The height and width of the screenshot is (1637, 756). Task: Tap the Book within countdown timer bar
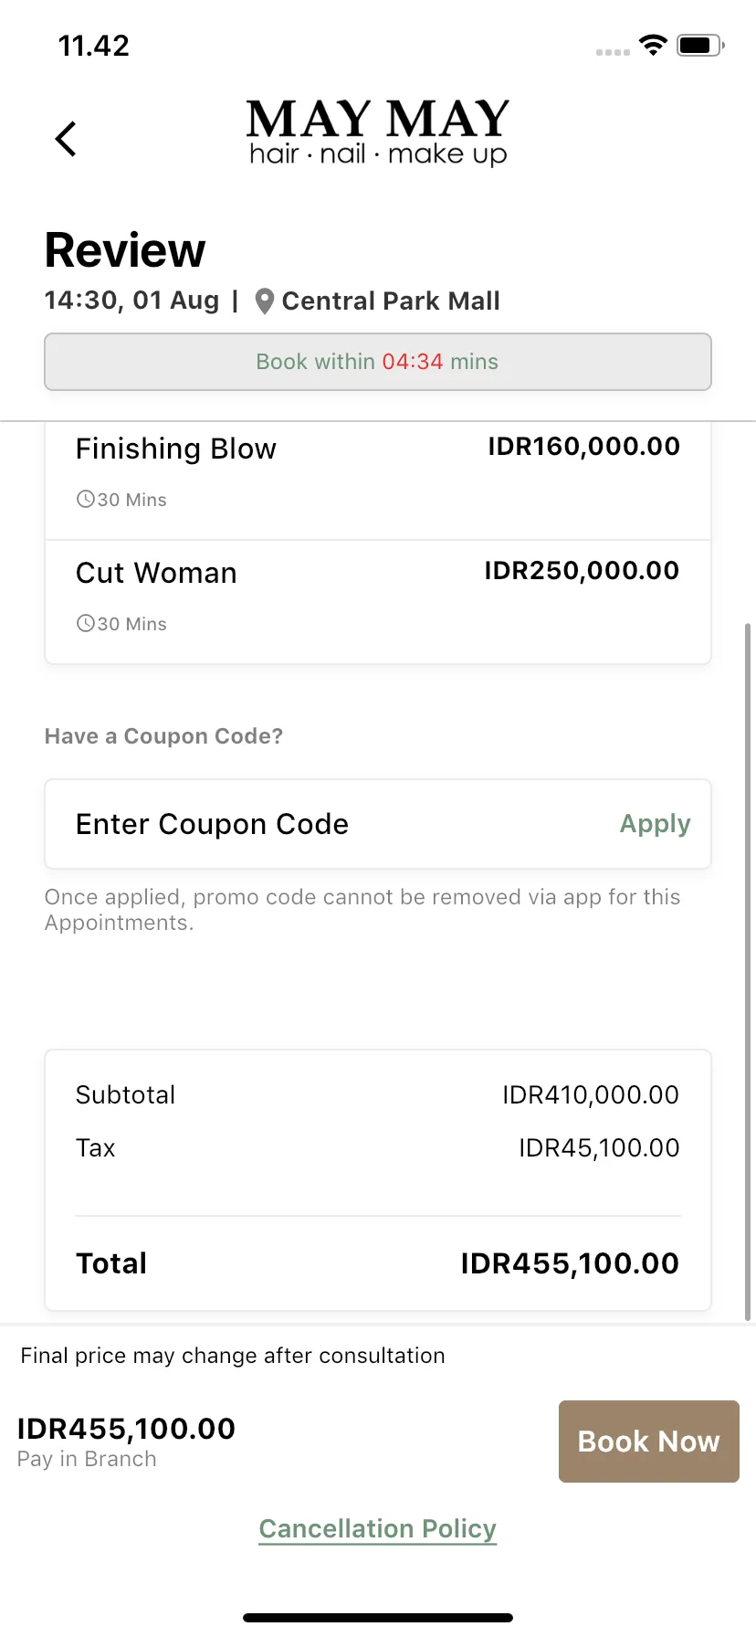pos(378,362)
